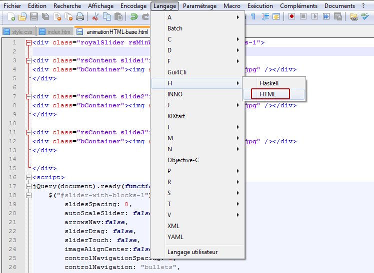Viewport: 374px width, 273px height.
Task: Expand the P languages submenu
Action: coord(197,171)
